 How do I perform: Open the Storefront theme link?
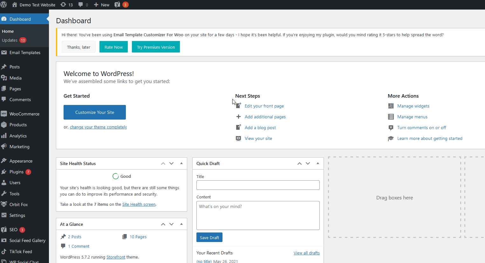point(116,257)
